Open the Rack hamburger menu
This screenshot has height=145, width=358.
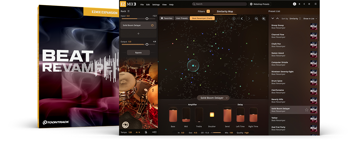pos(129,11)
